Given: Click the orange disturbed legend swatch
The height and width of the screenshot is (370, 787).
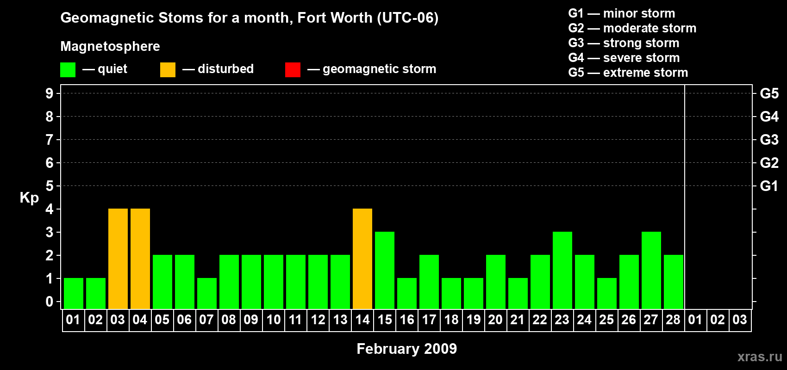Looking at the screenshot, I should (x=168, y=70).
